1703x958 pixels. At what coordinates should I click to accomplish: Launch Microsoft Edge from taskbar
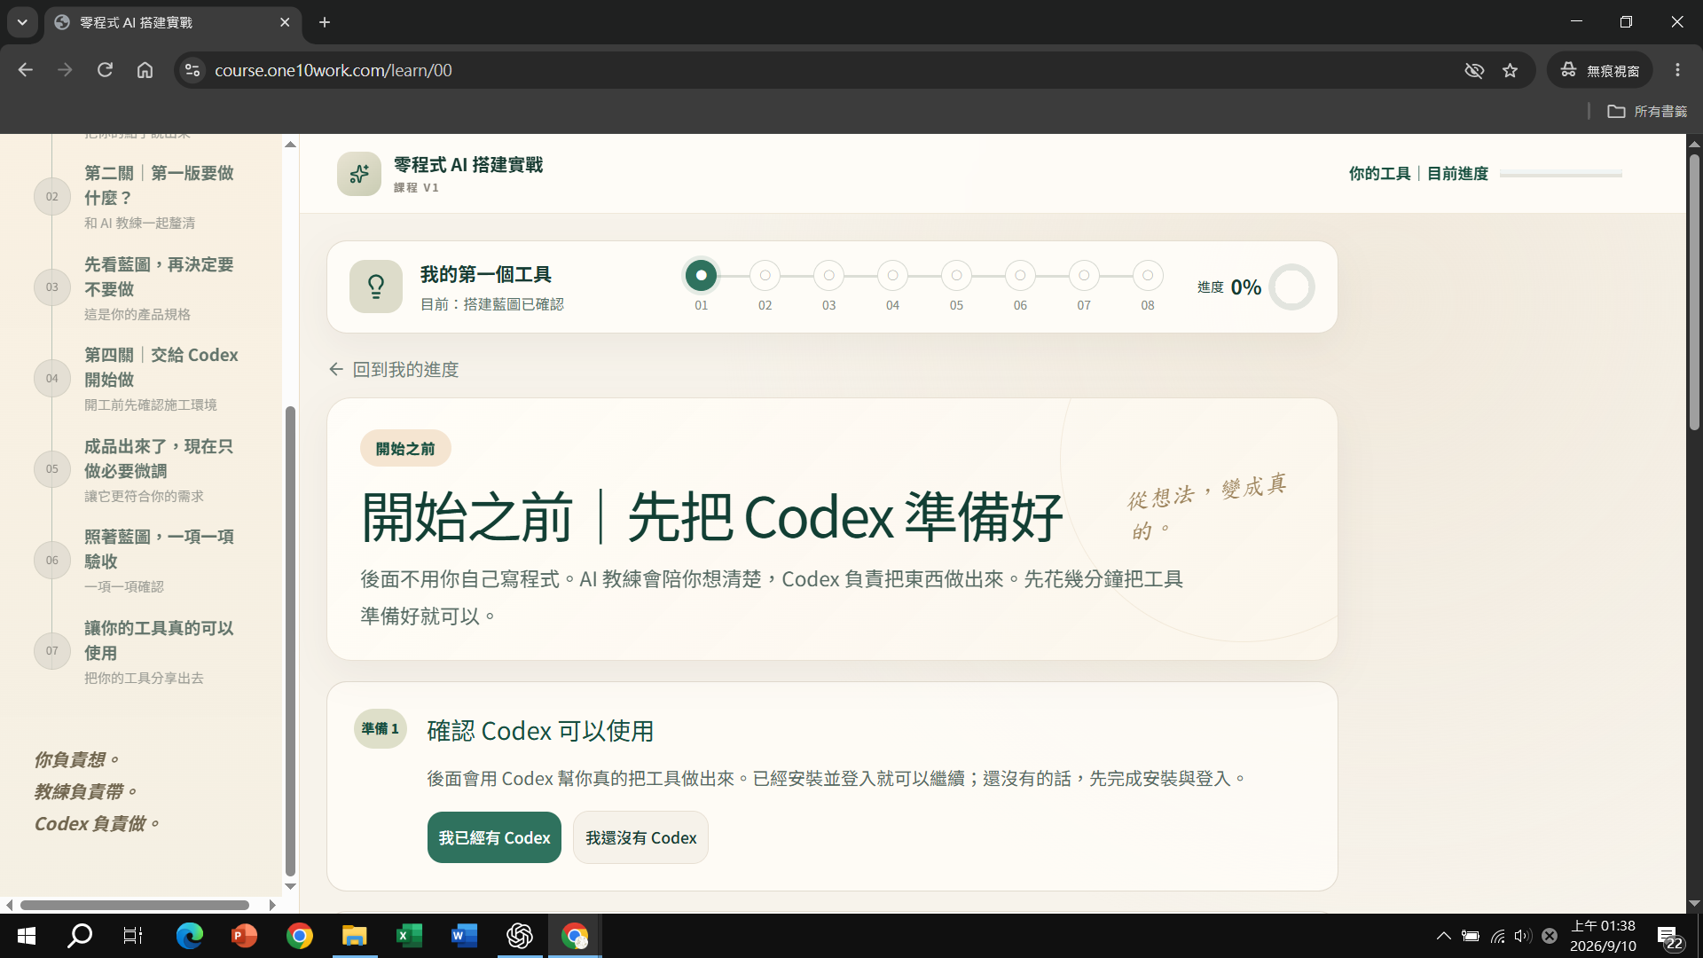(189, 936)
